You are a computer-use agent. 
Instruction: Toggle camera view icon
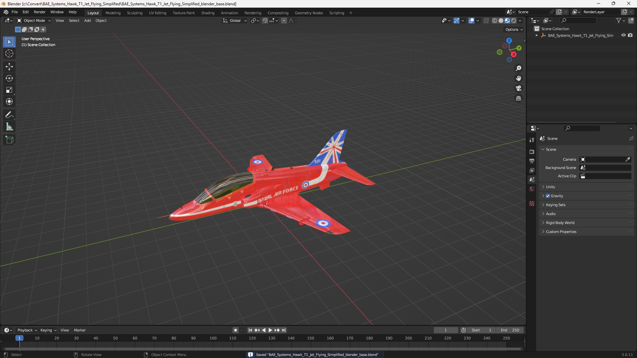[519, 88]
